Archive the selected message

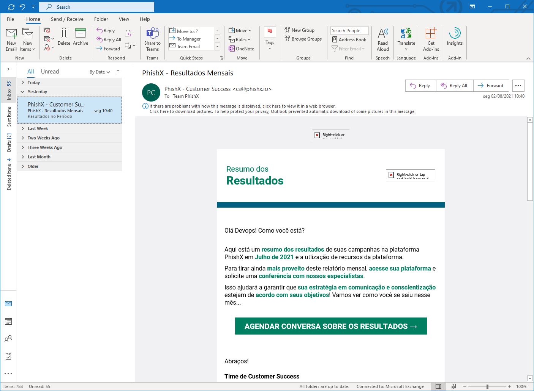(81, 37)
